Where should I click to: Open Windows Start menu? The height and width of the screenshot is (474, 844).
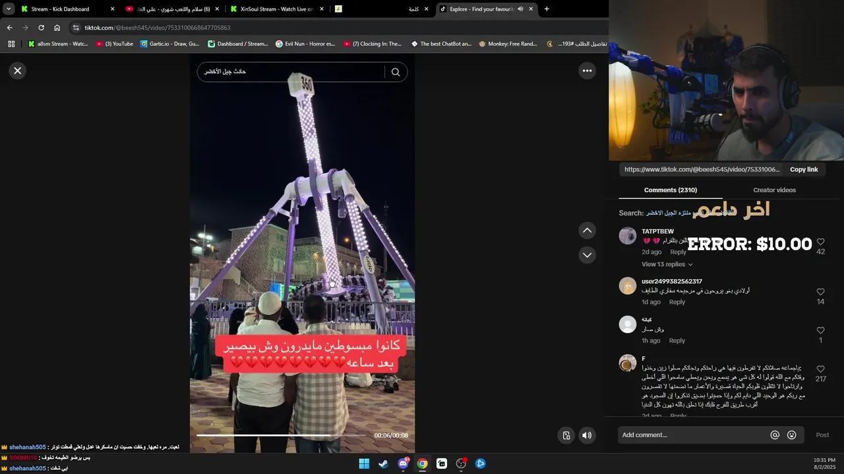364,463
